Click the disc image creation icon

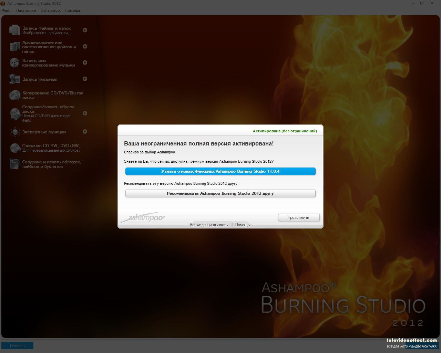[14, 113]
